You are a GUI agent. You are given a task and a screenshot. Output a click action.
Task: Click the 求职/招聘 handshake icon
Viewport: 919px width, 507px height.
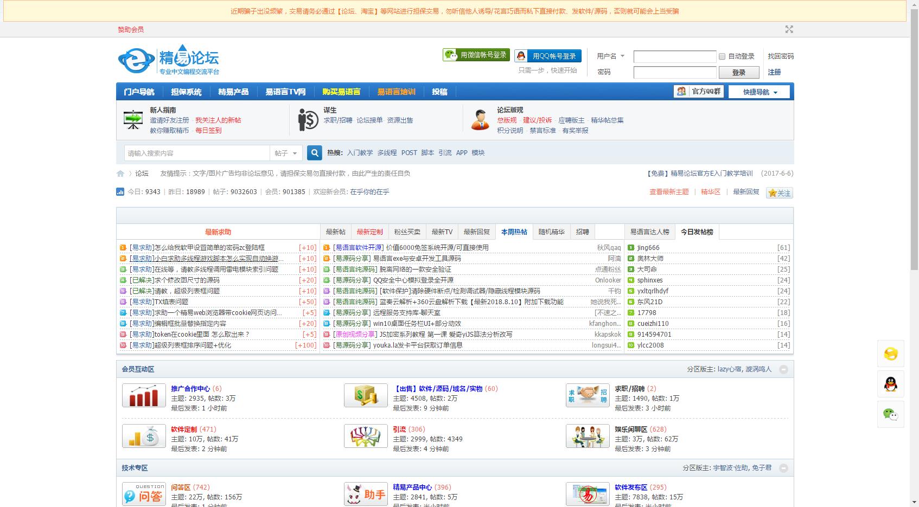588,395
